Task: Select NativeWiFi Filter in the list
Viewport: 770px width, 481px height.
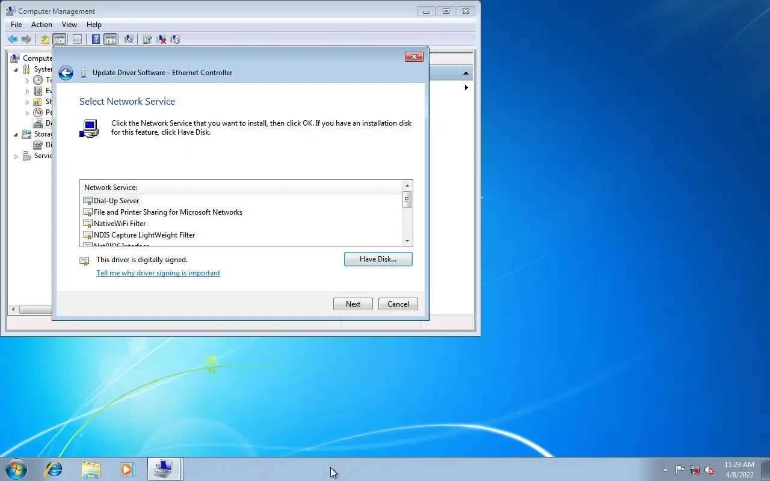Action: point(120,224)
